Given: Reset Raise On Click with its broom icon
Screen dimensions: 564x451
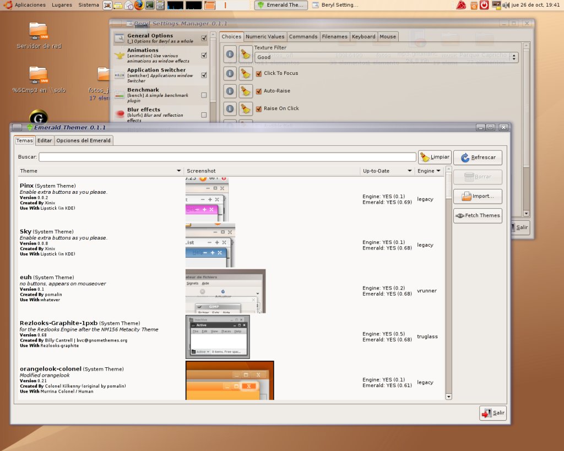Looking at the screenshot, I should point(246,108).
